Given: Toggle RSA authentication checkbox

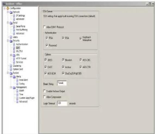Looking at the screenshot, I should (47, 38).
